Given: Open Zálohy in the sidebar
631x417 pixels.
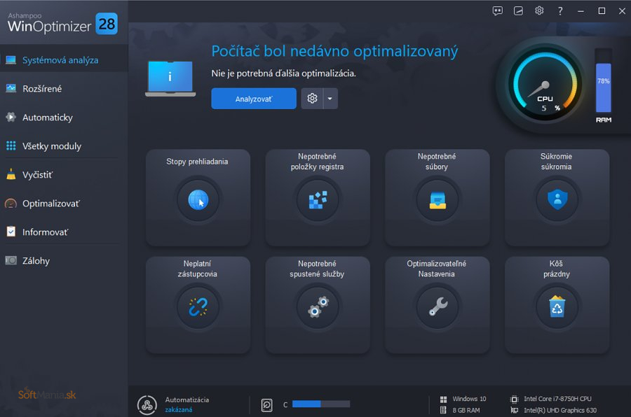Looking at the screenshot, I should [x=65, y=261].
